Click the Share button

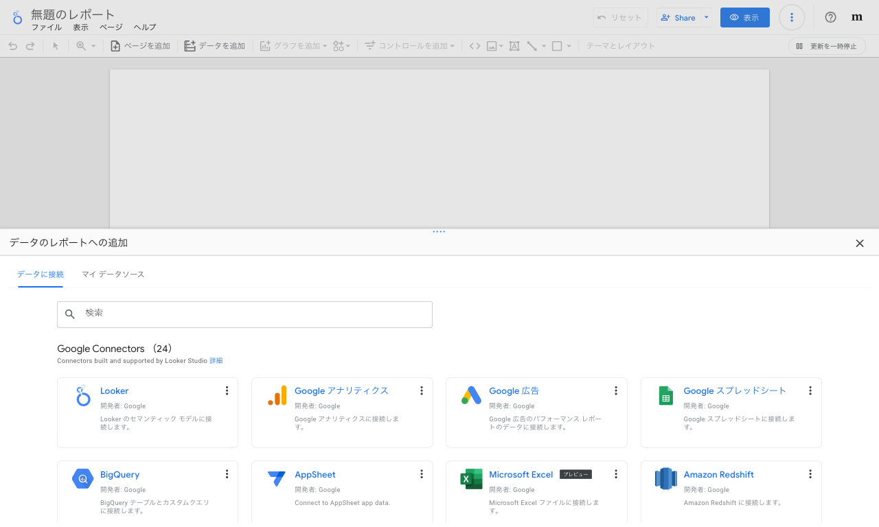(x=678, y=18)
